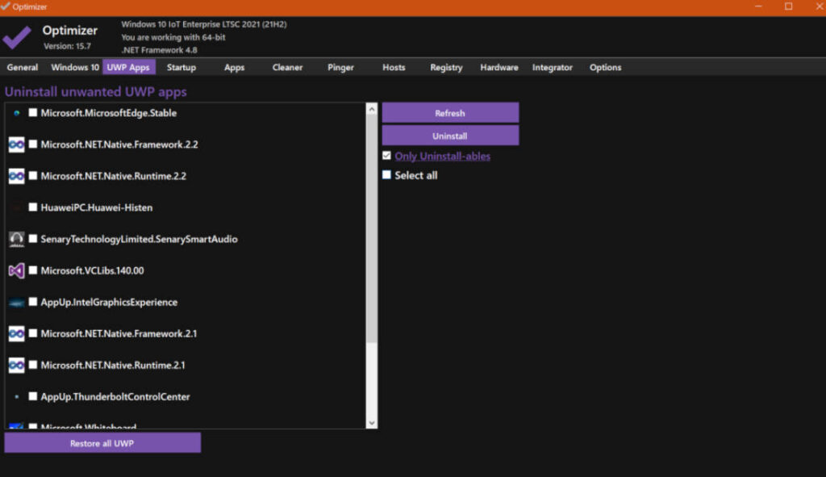Click the list scrollbar down arrow
The image size is (826, 477).
[x=372, y=423]
